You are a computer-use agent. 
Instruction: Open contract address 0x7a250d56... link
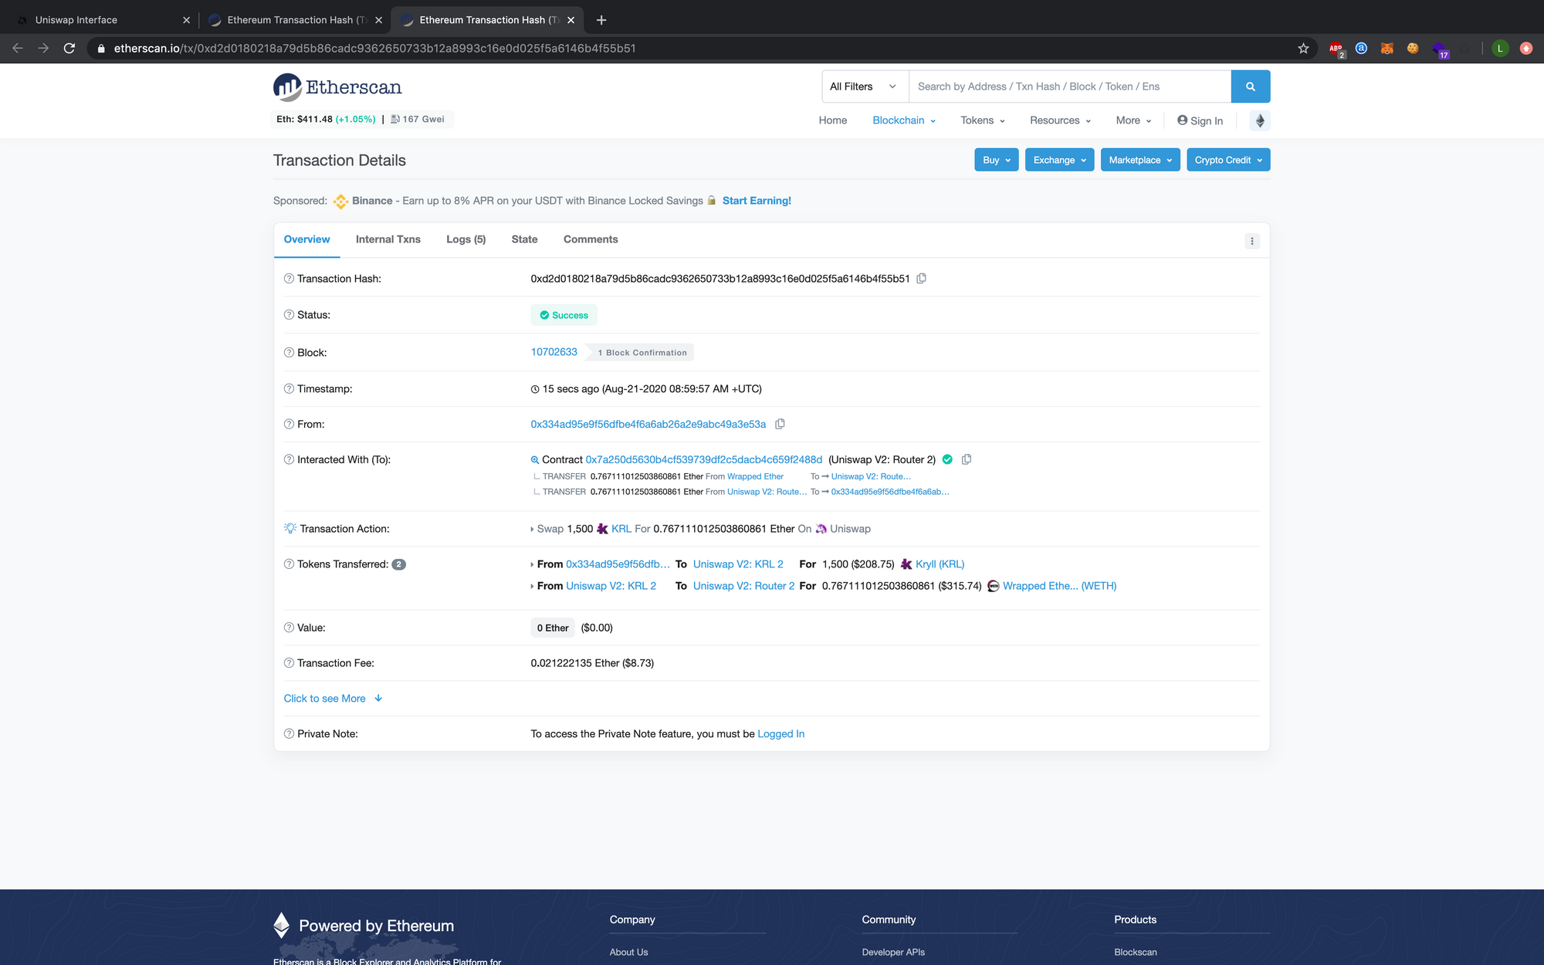[704, 460]
